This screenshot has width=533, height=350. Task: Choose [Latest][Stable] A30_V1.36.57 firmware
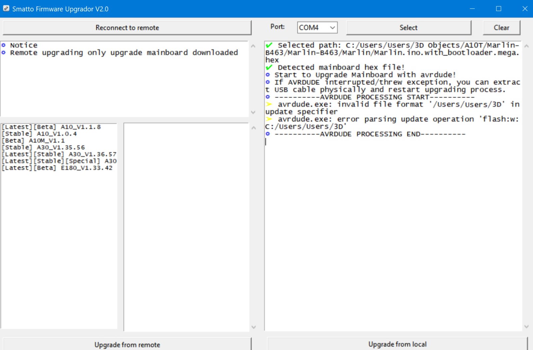click(59, 154)
